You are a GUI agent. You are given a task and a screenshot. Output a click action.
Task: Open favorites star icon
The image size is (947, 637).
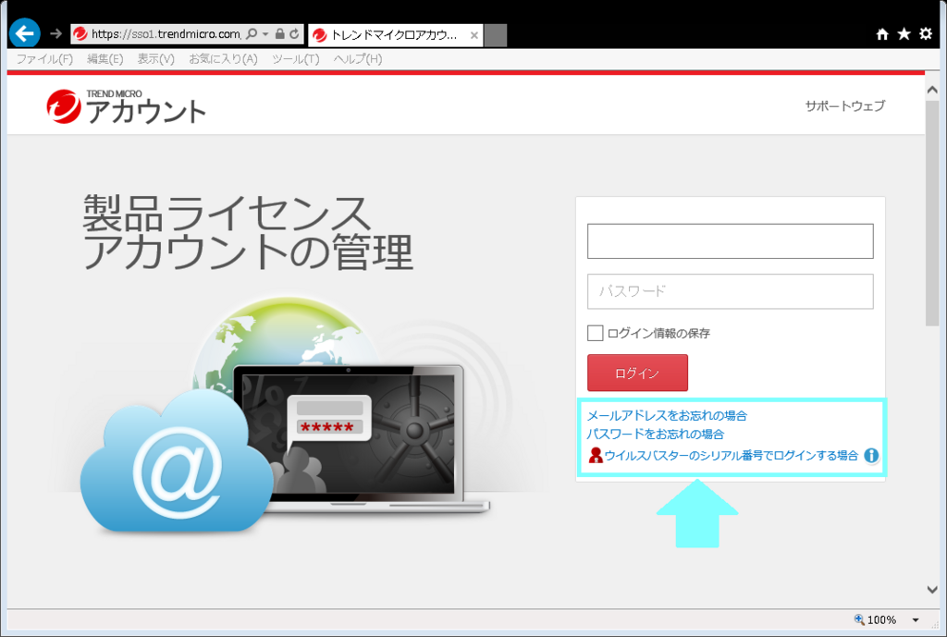click(904, 34)
